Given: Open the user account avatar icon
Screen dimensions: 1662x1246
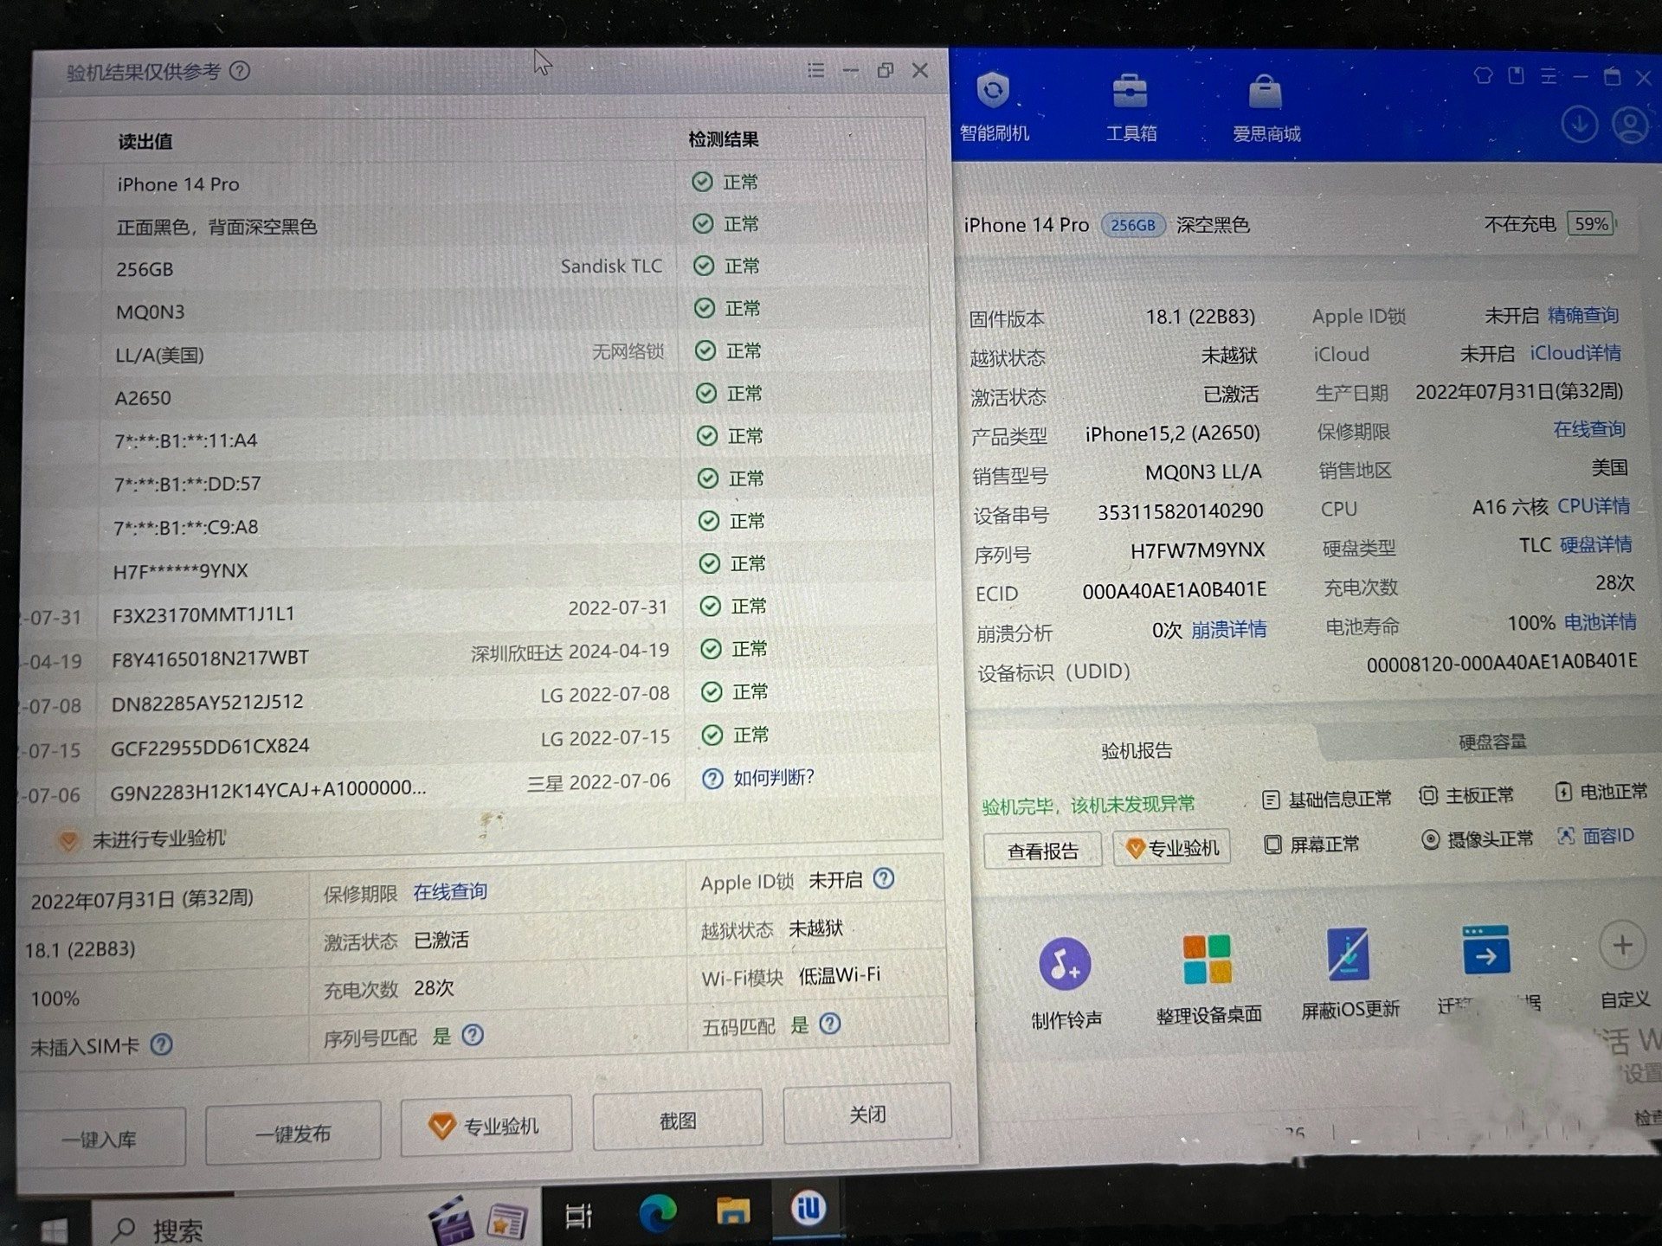Looking at the screenshot, I should (1630, 125).
